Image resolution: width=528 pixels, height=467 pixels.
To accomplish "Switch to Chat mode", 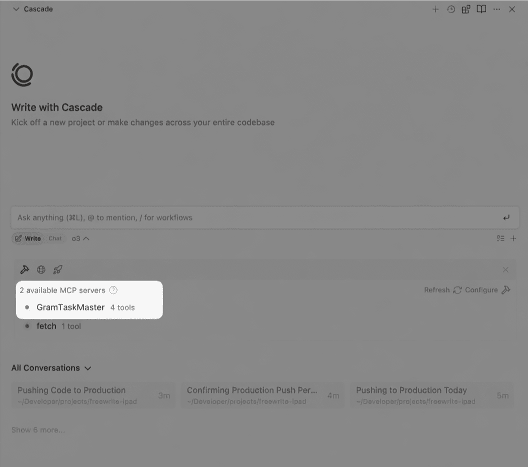I will [x=55, y=238].
